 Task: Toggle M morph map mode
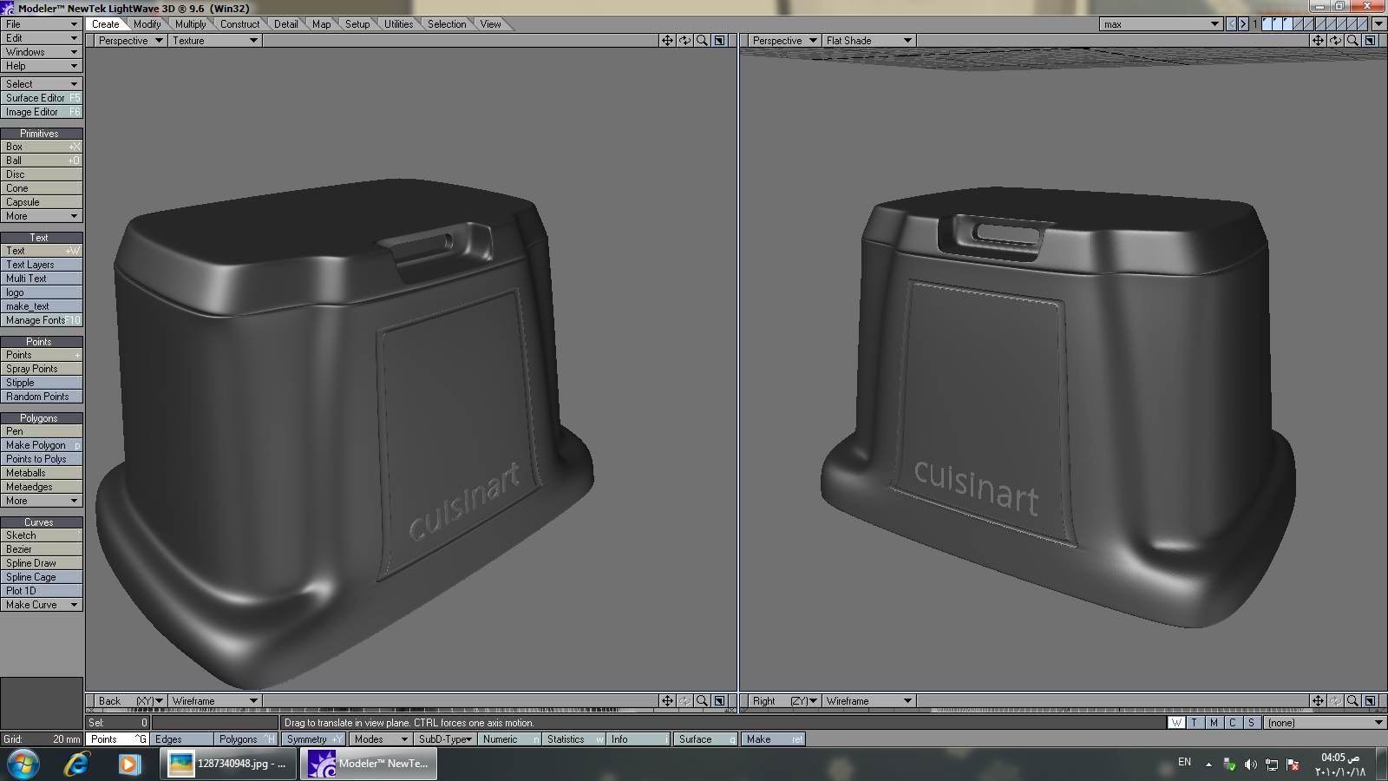click(1214, 723)
